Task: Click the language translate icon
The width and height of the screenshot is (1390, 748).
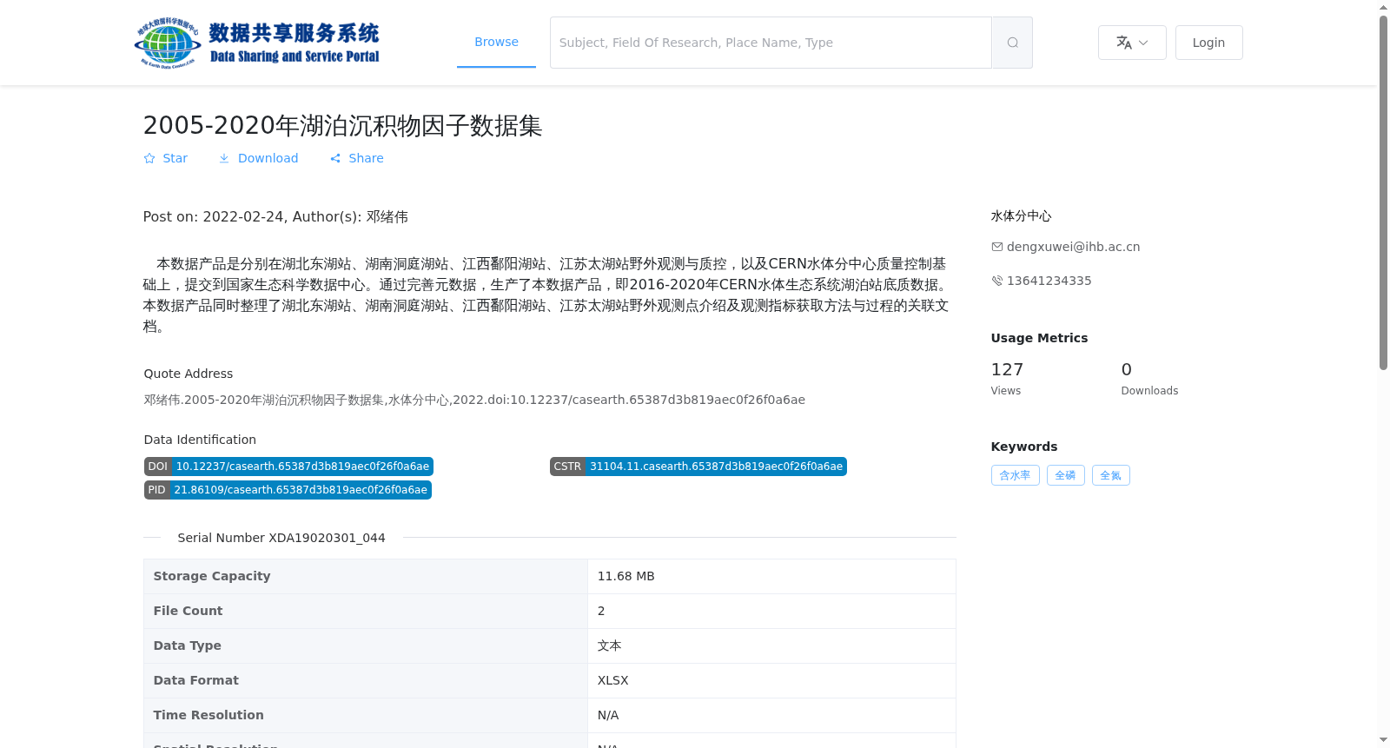Action: point(1124,43)
